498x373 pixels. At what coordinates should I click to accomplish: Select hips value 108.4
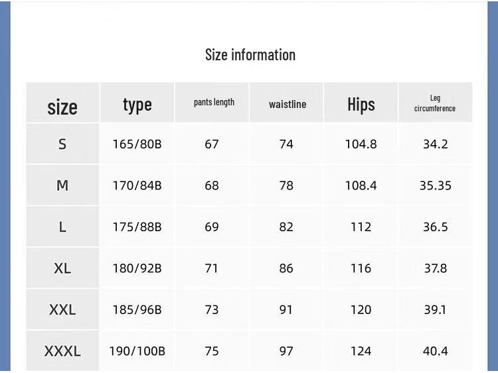[x=361, y=186]
